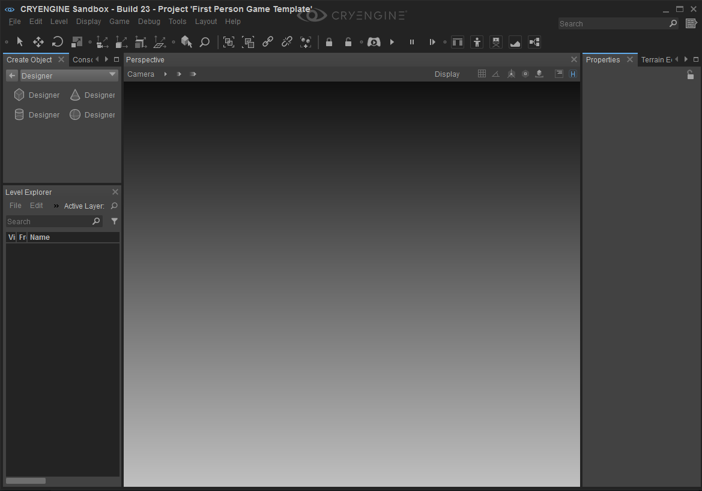Image resolution: width=702 pixels, height=491 pixels.
Task: Open Display options in viewport
Action: tap(447, 74)
